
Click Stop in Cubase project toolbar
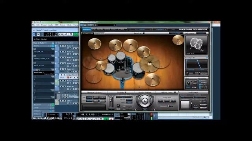(x=71, y=34)
